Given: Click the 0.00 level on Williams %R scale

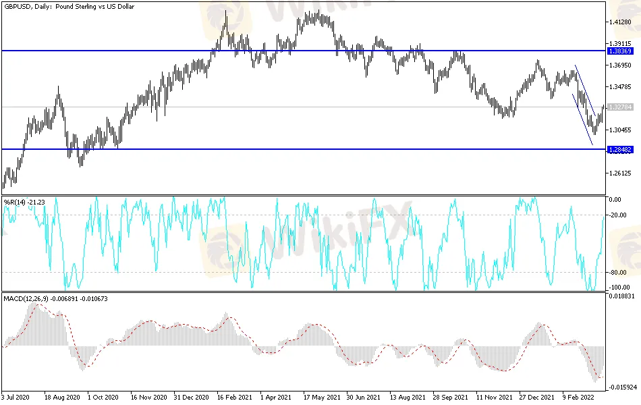Looking at the screenshot, I should tap(615, 200).
